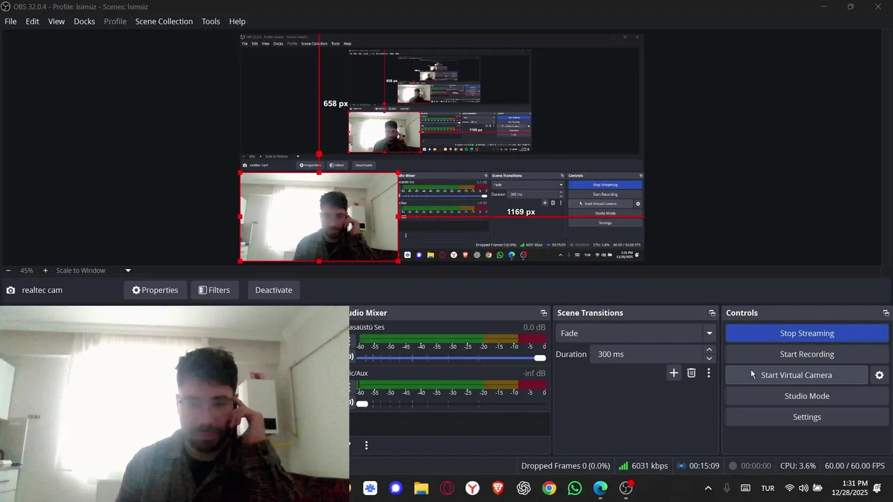Zoom in the preview with plus icon
The image size is (893, 502).
(45, 271)
